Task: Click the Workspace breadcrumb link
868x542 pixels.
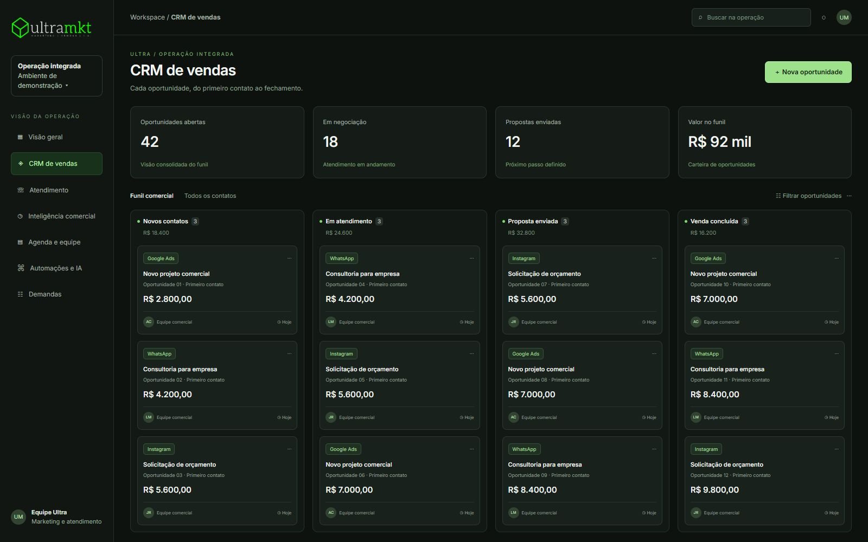Action: pos(148,17)
